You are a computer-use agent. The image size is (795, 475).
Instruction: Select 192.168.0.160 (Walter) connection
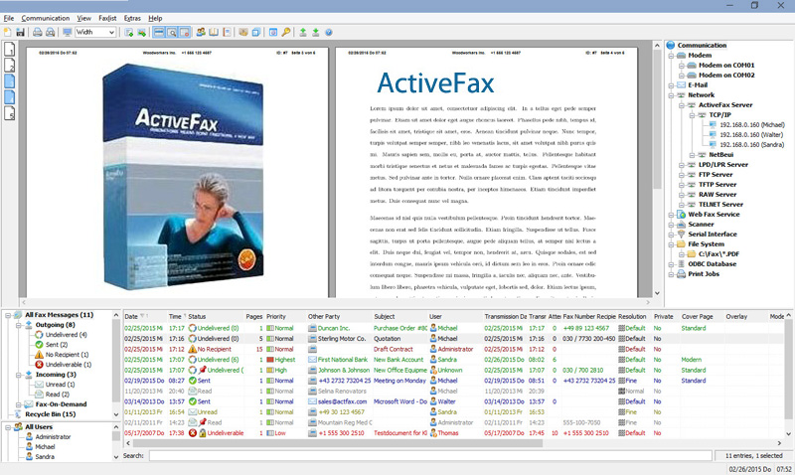point(751,135)
